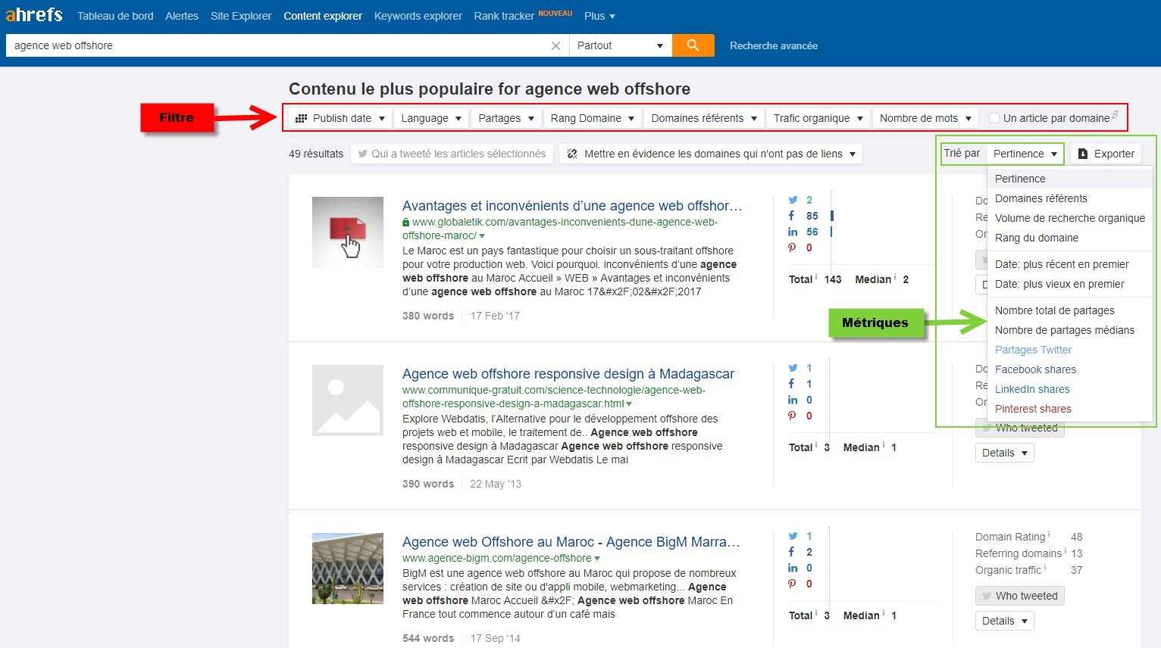Click the Pinterest icon in the BigM result
This screenshot has width=1161, height=648.
(792, 584)
